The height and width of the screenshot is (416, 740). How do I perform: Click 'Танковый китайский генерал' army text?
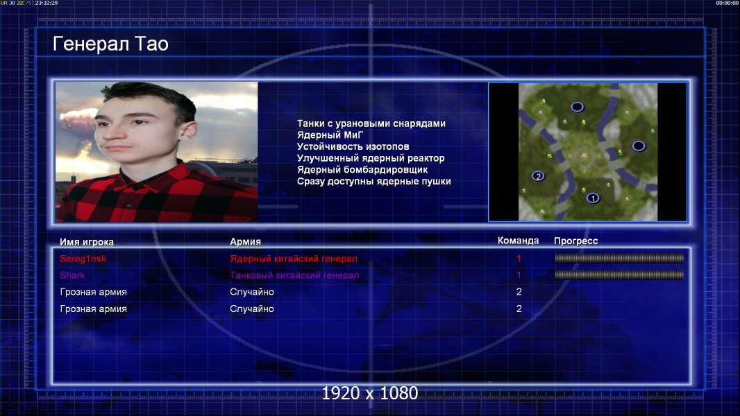click(x=294, y=275)
